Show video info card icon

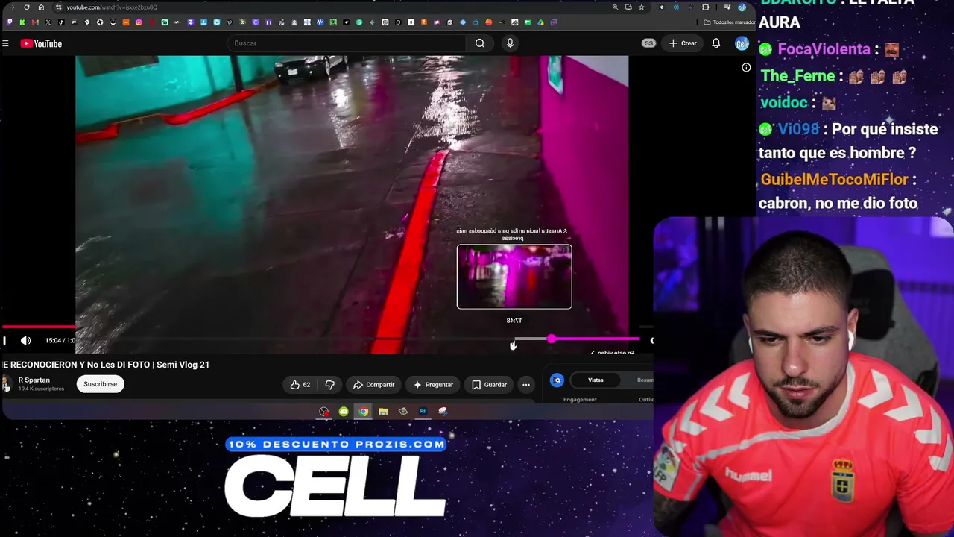pos(746,68)
